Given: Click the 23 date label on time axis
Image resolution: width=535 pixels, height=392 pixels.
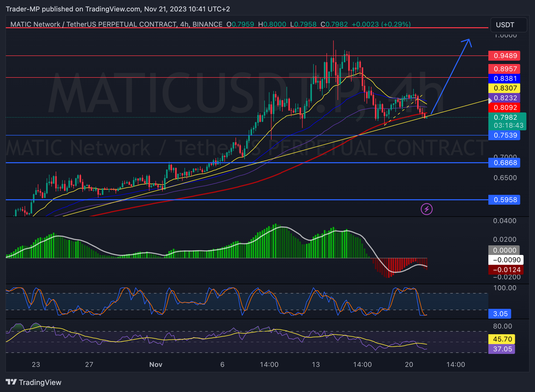Looking at the screenshot, I should coord(36,365).
